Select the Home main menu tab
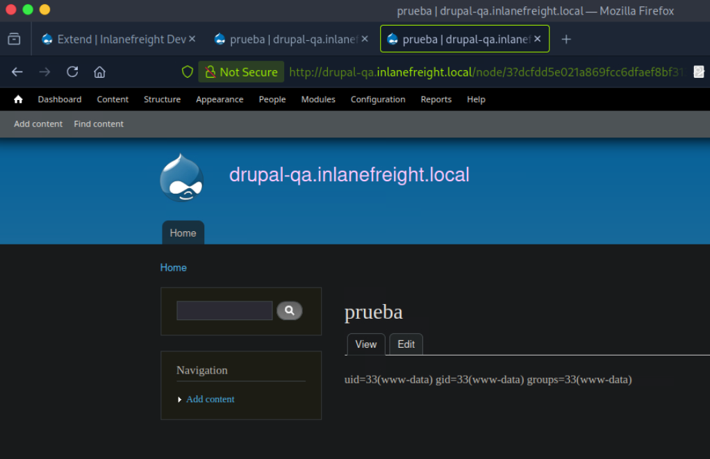This screenshot has width=710, height=459. [x=183, y=233]
